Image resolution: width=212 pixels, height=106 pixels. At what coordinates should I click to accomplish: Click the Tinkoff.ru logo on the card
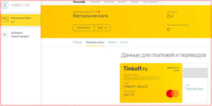click(135, 69)
